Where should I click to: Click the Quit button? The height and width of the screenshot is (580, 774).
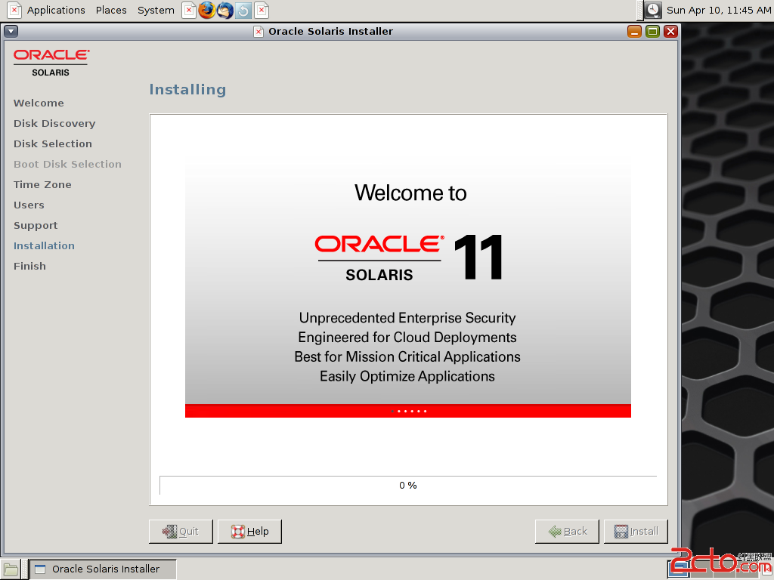tap(181, 531)
